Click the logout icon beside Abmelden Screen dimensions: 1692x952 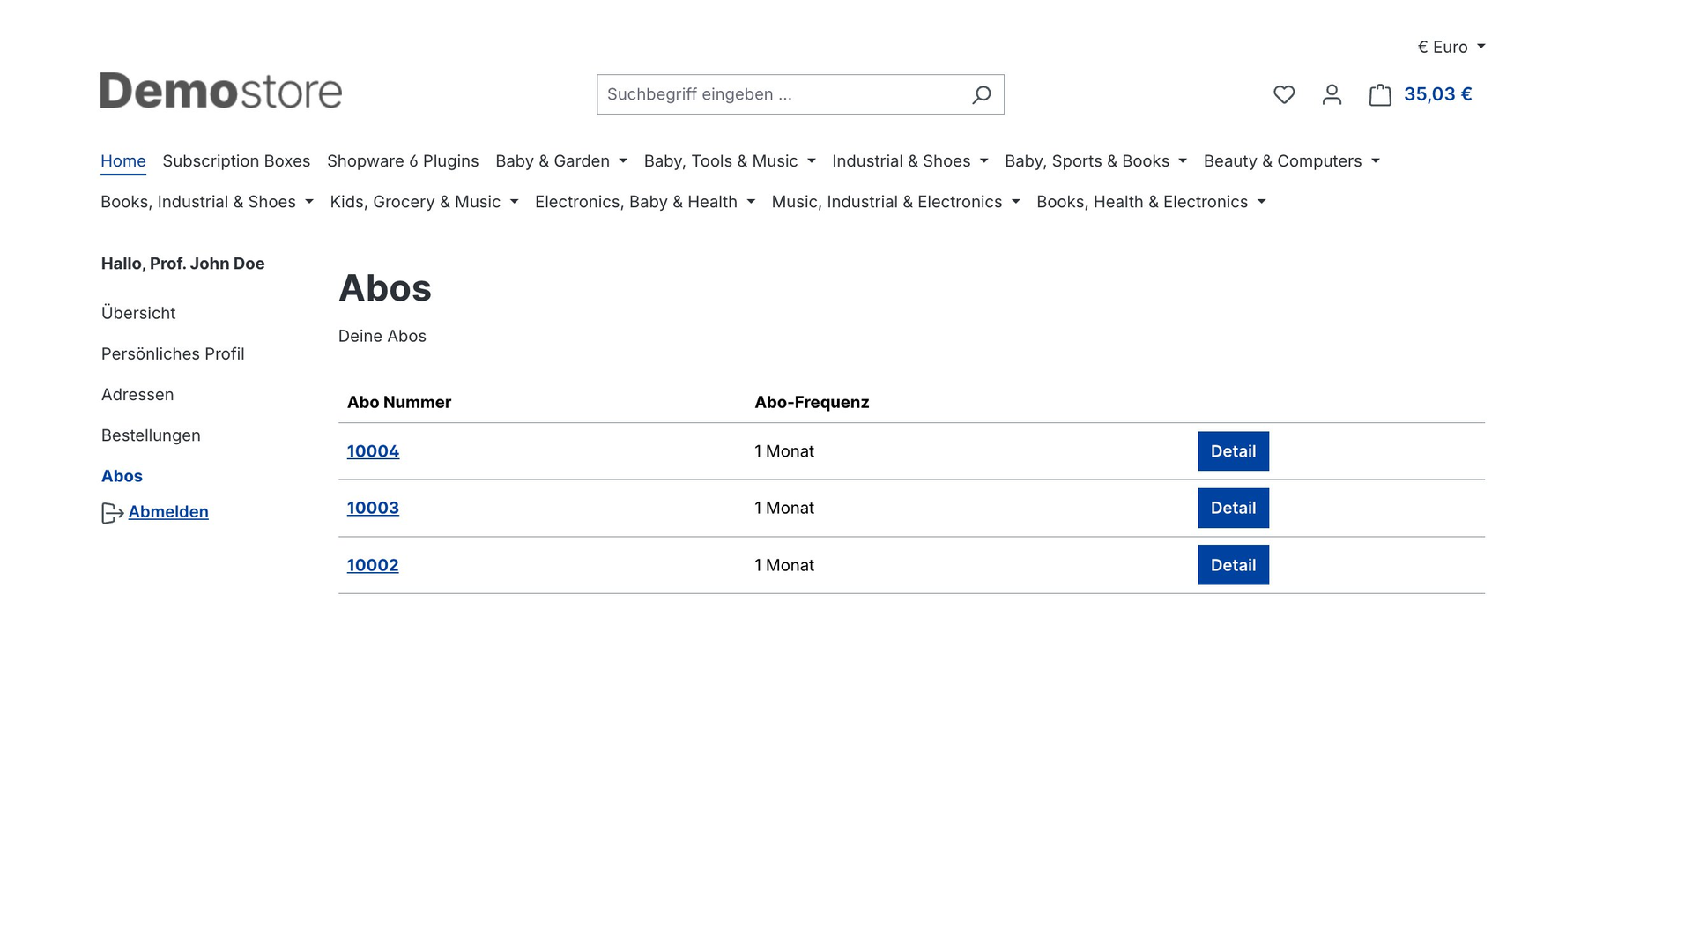[112, 513]
